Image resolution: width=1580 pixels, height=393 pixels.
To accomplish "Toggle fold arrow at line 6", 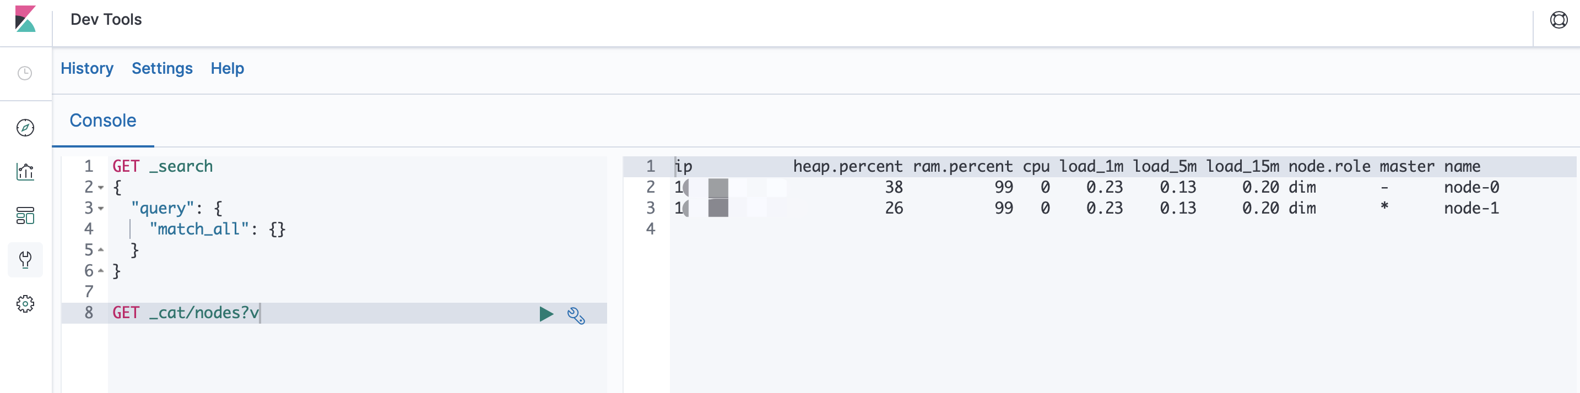I will 101,271.
